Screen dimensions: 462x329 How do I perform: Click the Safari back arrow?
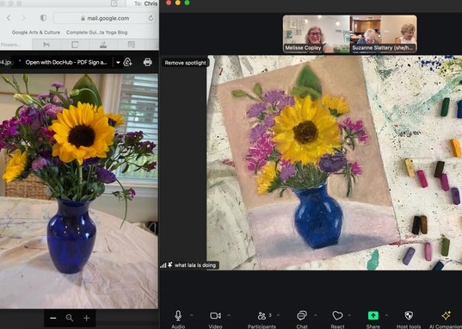pyautogui.click(x=9, y=18)
